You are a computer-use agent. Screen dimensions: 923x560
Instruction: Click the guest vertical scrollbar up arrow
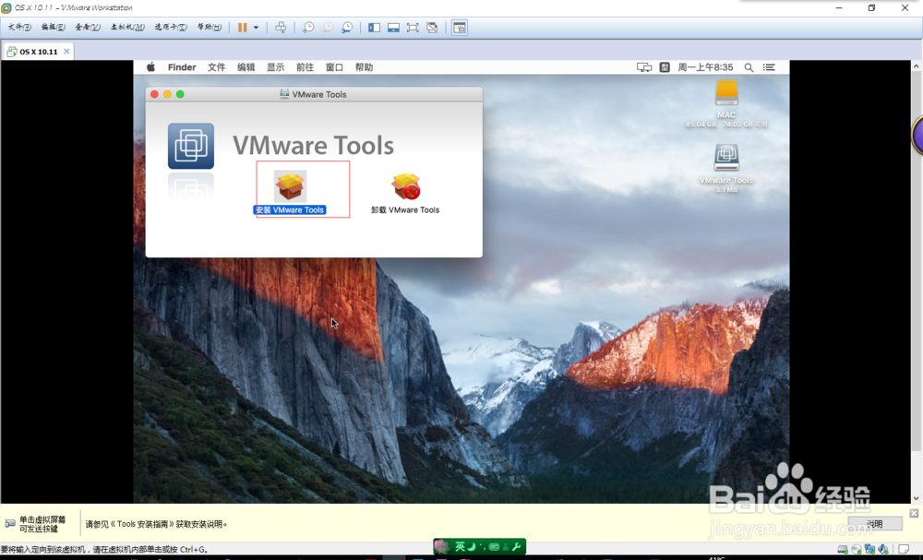pyautogui.click(x=916, y=66)
